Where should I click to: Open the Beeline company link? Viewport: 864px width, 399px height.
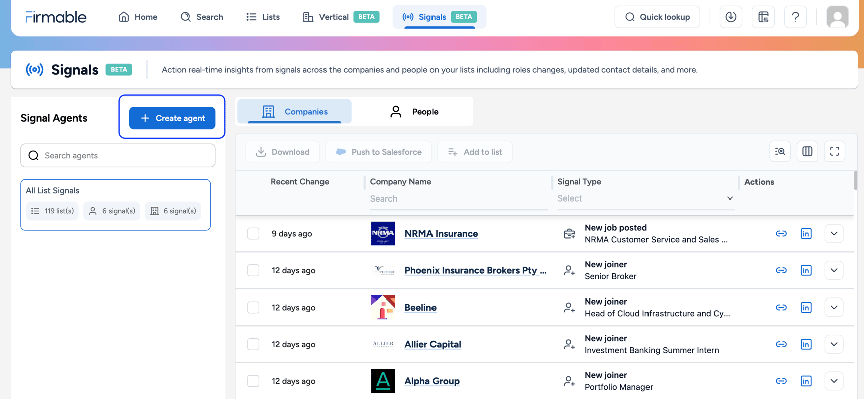pyautogui.click(x=420, y=308)
